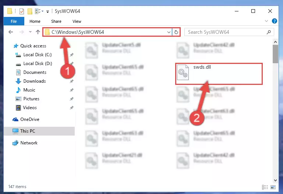Open Explorer Help question mark
Image resolution: width=283 pixels, height=194 pixels.
[x=274, y=21]
